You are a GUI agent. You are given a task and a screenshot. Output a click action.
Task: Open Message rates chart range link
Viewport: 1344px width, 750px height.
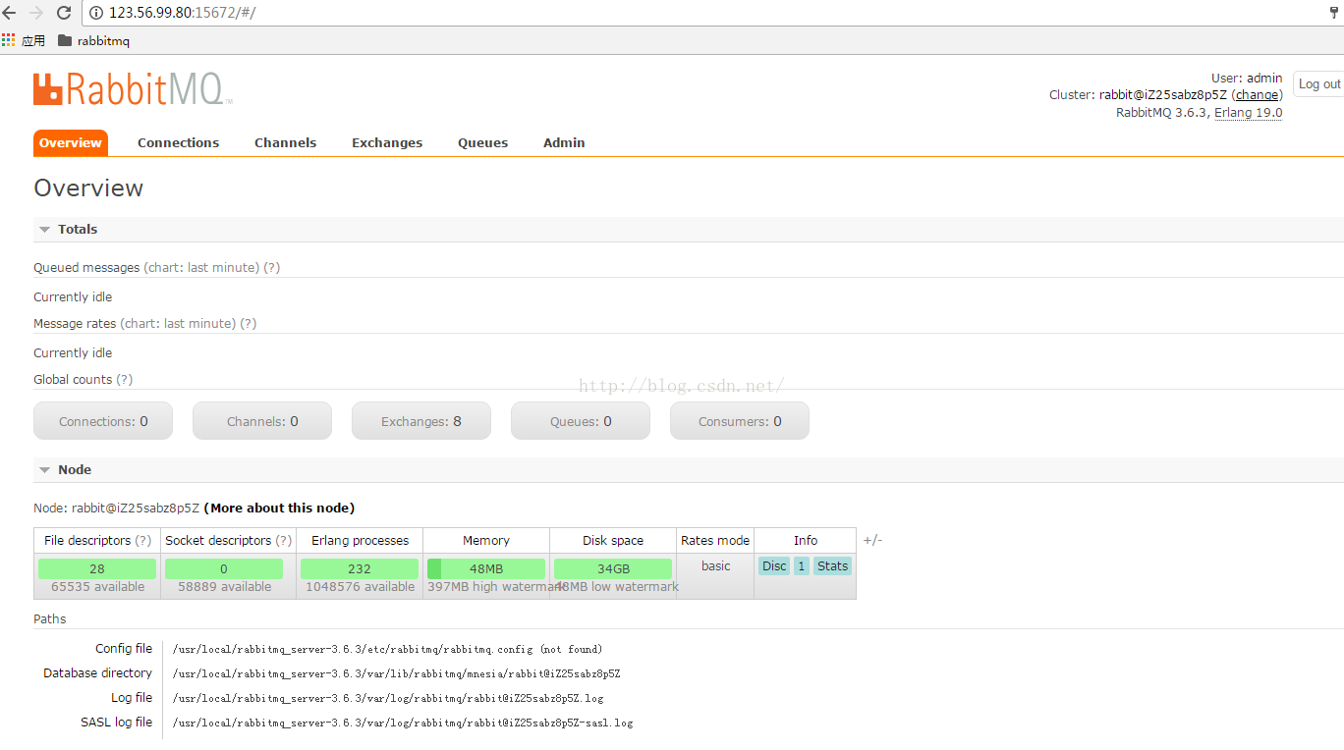point(178,323)
